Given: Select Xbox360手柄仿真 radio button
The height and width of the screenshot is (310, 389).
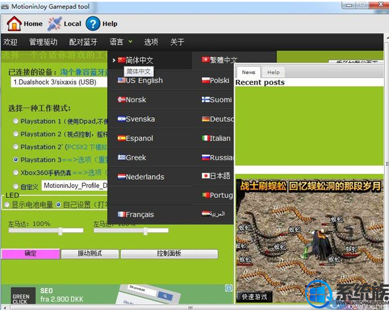Looking at the screenshot, I should 16,172.
